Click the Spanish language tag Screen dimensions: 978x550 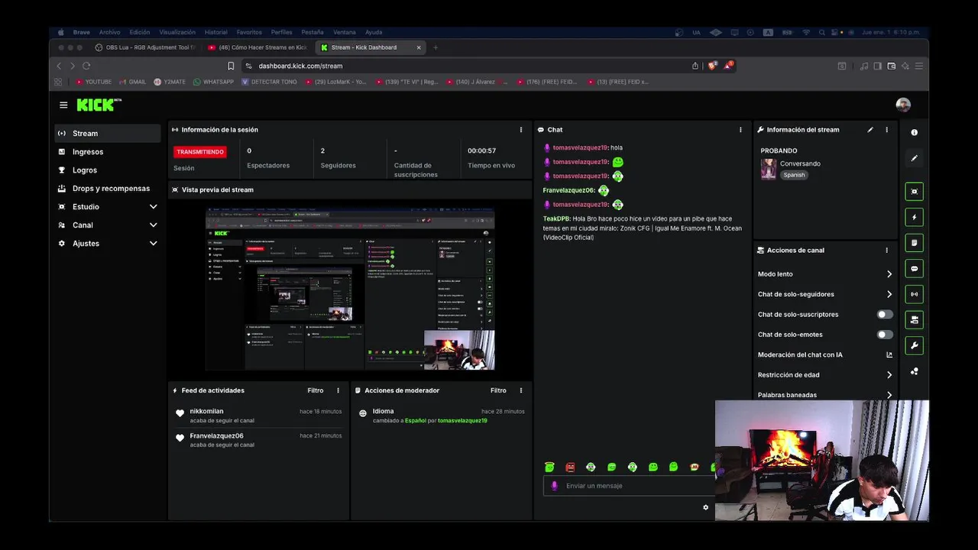point(794,175)
